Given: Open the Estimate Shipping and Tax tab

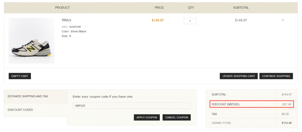Looking at the screenshot, I should [x=35, y=96].
